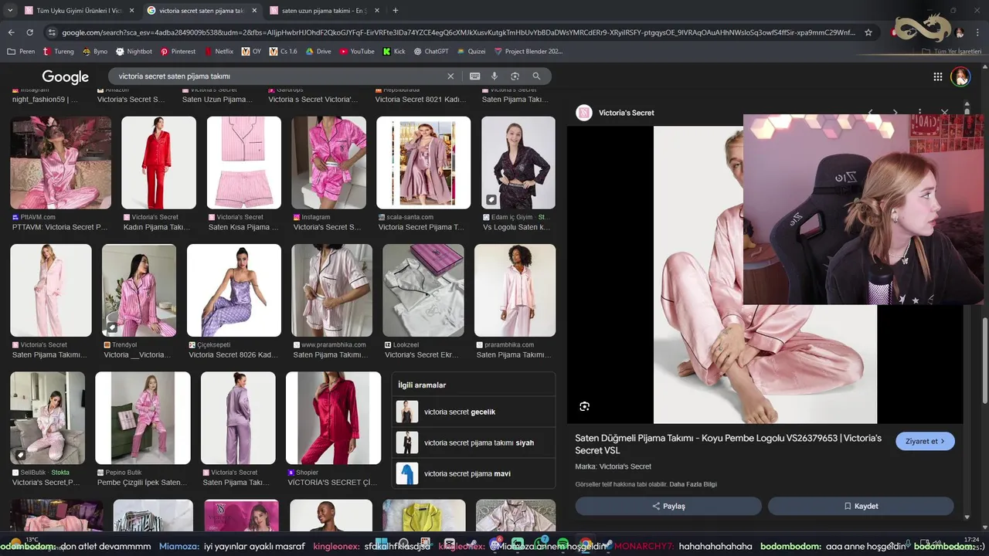This screenshot has height=556, width=989.
Task: Open Kick bookmark
Action: tap(394, 52)
